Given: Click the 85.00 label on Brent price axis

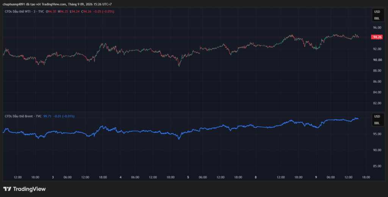Looking at the screenshot, I should coord(377,166).
